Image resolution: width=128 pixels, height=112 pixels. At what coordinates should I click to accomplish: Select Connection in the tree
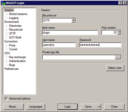tap(11, 41)
